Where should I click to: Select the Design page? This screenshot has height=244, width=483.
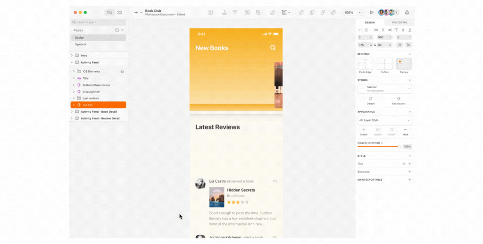pos(98,38)
